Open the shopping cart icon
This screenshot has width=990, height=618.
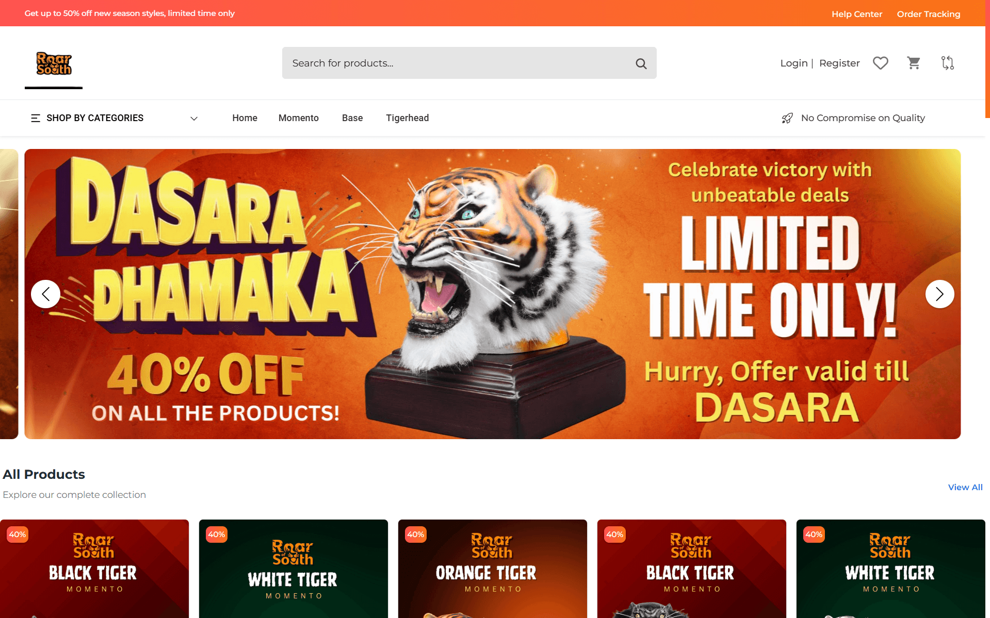[x=914, y=63]
